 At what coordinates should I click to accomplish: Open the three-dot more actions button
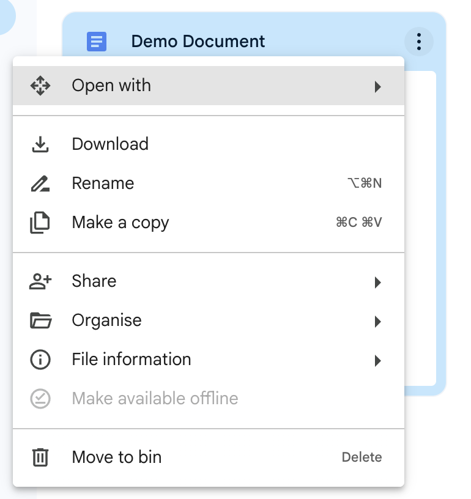click(419, 42)
